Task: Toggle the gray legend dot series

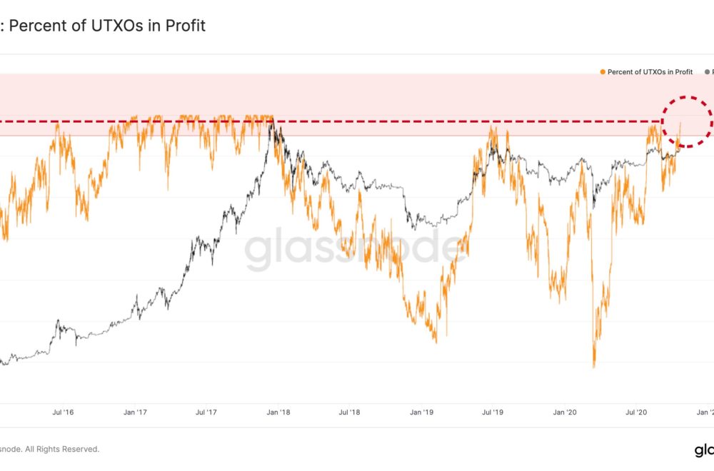Action: (707, 72)
